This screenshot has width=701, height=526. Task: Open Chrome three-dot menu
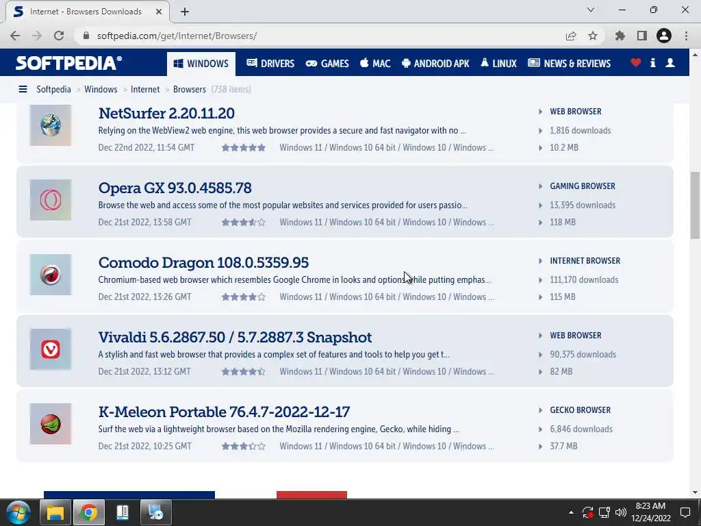tap(686, 36)
